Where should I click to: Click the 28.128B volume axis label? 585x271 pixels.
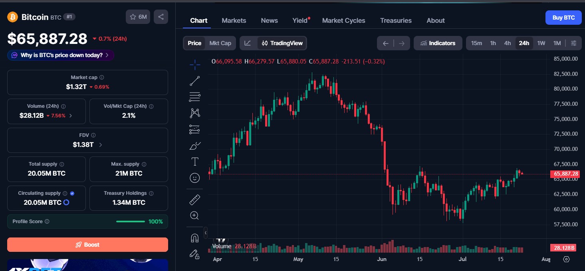pos(564,248)
